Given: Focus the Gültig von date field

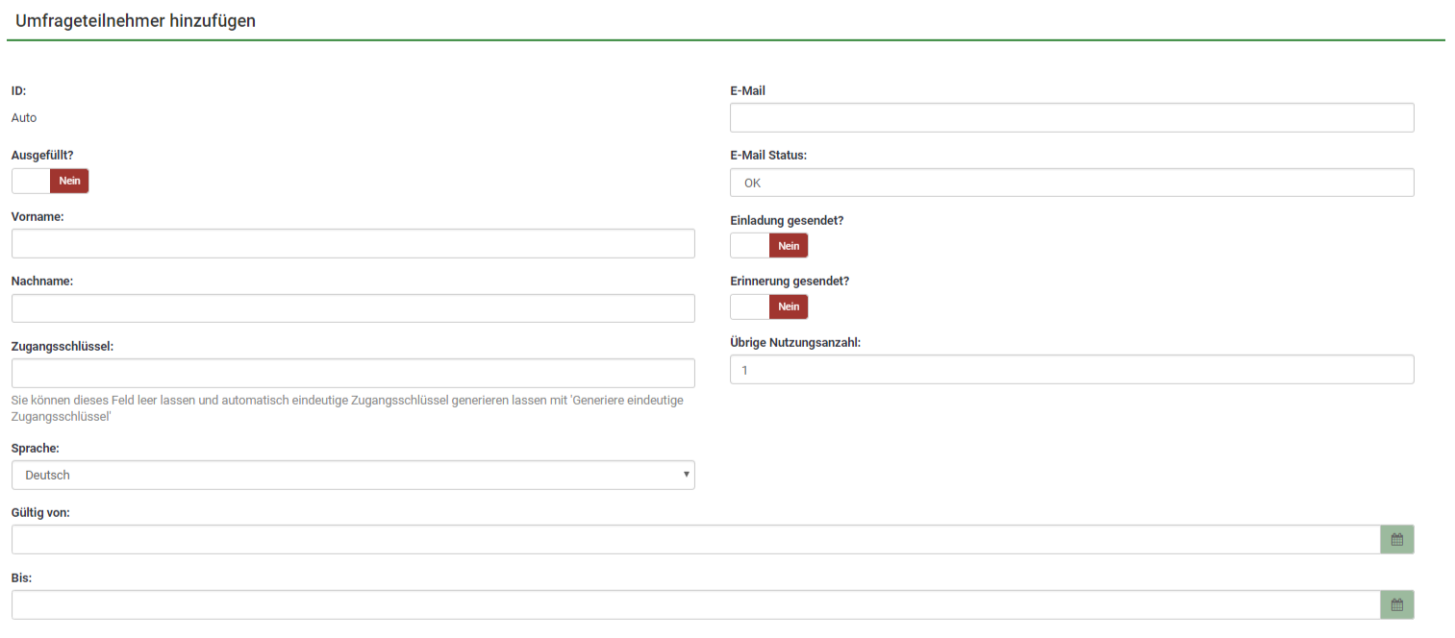Looking at the screenshot, I should click(x=695, y=540).
